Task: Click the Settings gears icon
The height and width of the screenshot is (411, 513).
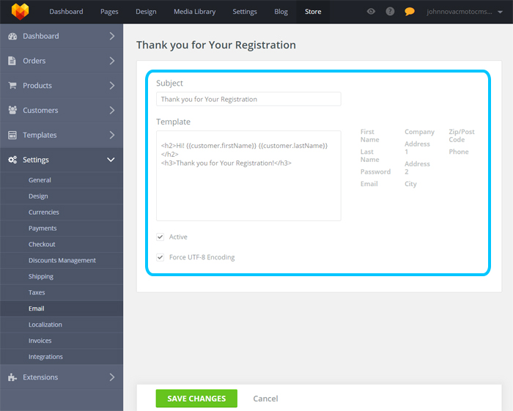Action: click(12, 160)
